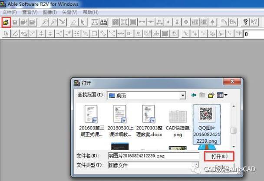Click the file list vertical scrollbar thumb
Screen dimensions: 264x181
[234, 131]
